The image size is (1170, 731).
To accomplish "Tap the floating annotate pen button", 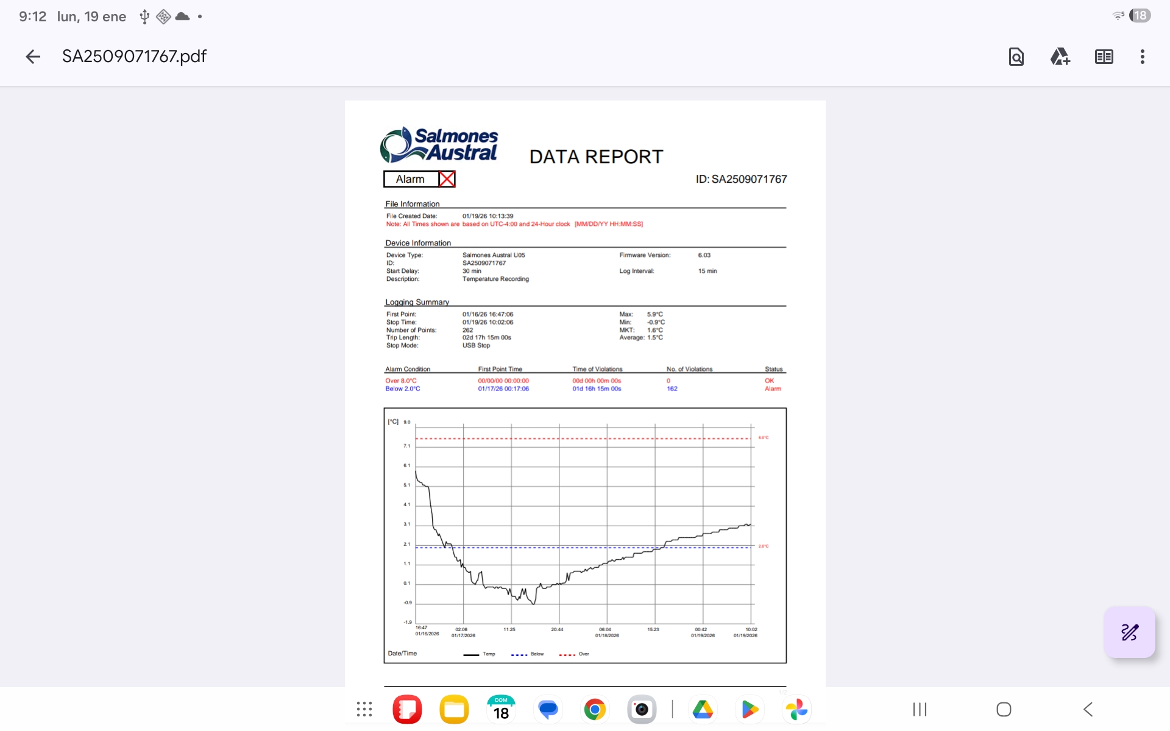I will coord(1129,632).
